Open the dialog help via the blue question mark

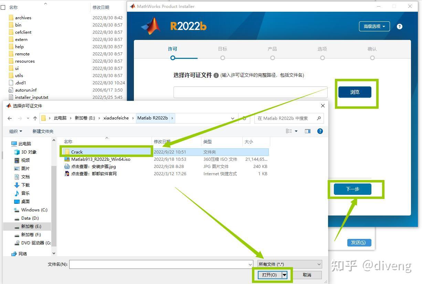point(320,131)
